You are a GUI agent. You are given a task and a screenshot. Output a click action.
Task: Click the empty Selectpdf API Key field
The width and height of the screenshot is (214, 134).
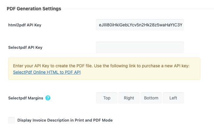[x=140, y=47]
